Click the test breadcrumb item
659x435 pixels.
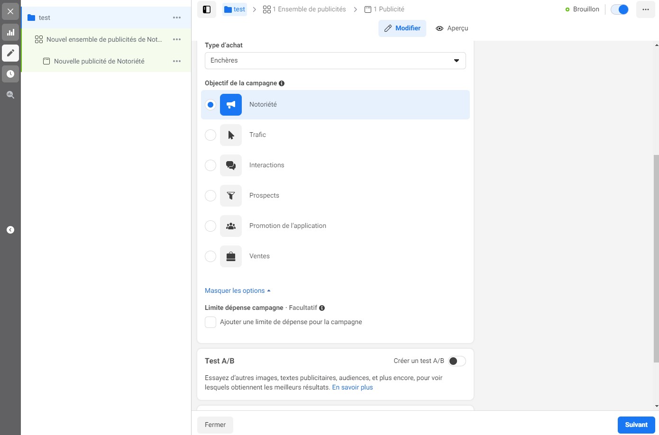pos(235,9)
